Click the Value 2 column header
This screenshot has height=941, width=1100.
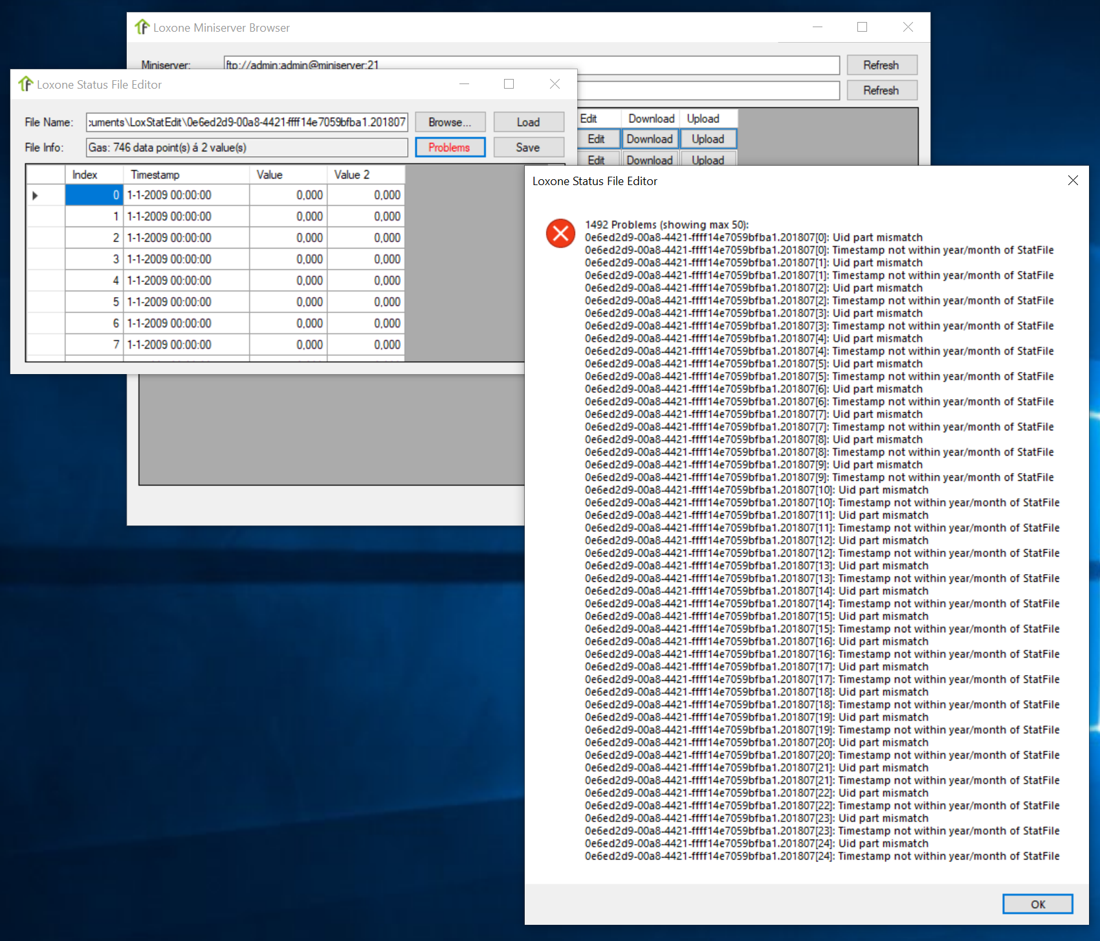366,175
